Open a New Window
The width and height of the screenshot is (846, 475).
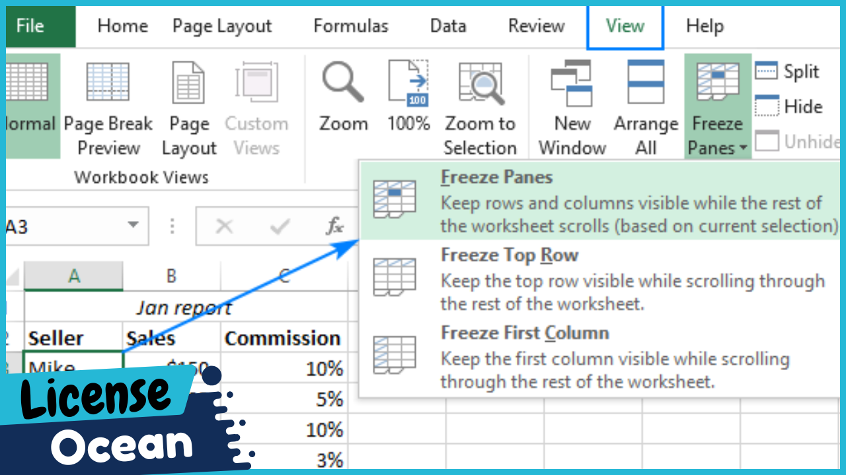(x=571, y=82)
